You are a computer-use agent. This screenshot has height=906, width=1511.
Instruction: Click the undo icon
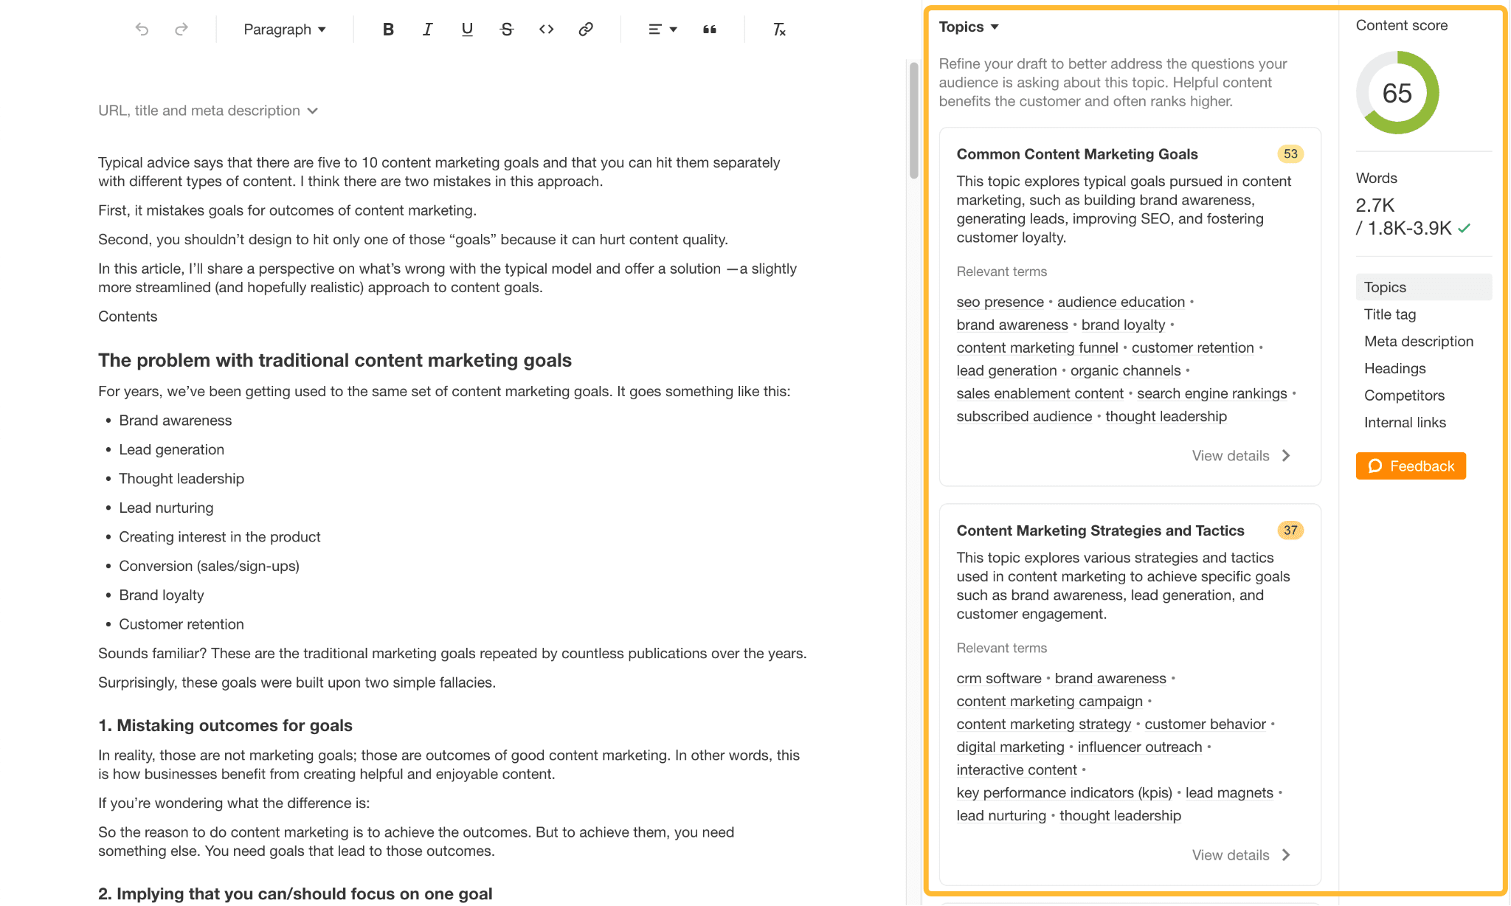click(141, 29)
